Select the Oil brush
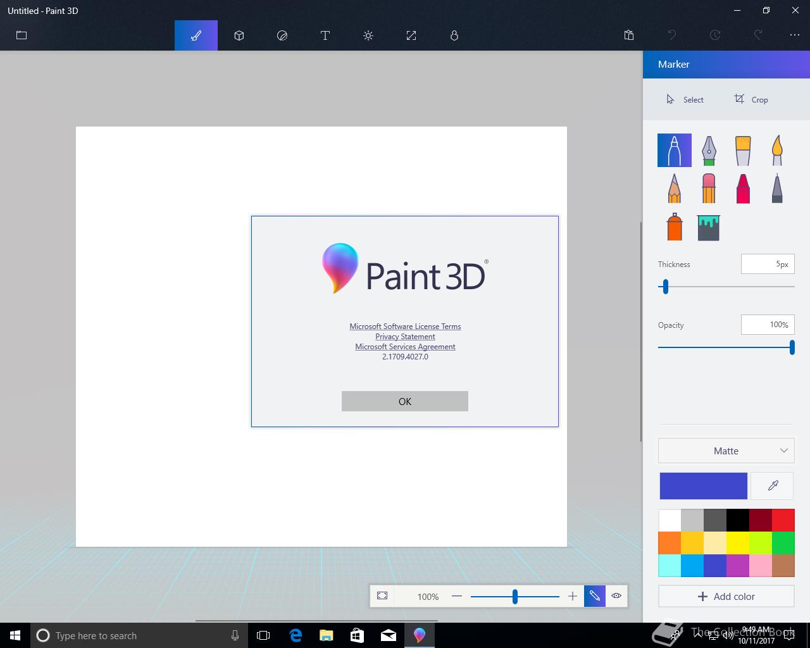Screen dimensions: 810x648 tap(743, 151)
